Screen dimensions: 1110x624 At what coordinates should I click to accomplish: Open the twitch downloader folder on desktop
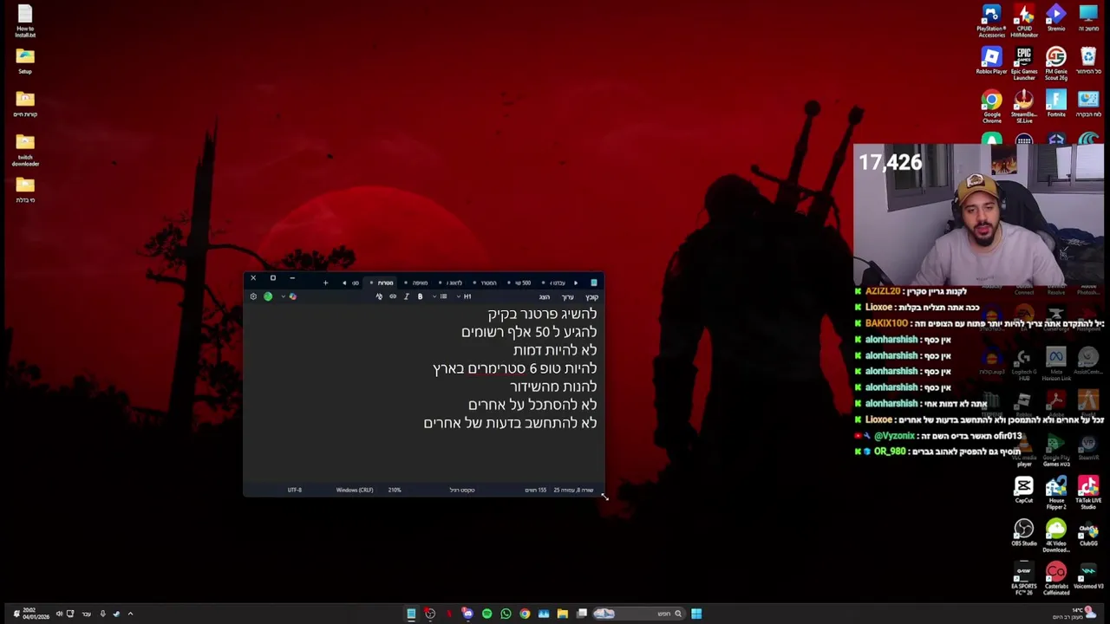25,150
